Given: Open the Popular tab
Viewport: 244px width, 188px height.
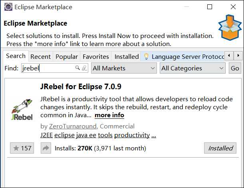Looking at the screenshot, I should [x=67, y=56].
